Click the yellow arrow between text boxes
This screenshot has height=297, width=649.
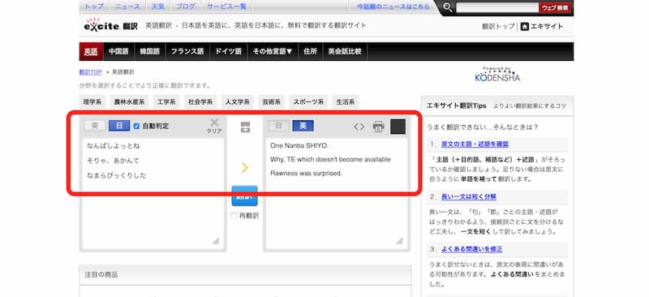point(245,167)
